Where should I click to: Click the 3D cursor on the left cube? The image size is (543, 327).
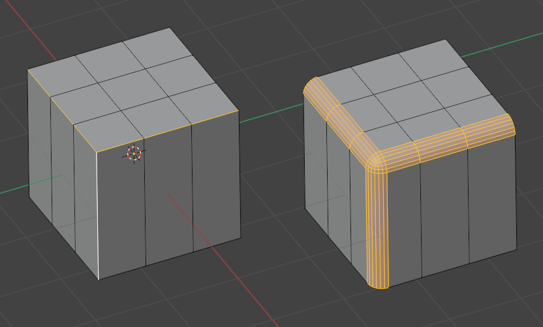[x=134, y=154]
